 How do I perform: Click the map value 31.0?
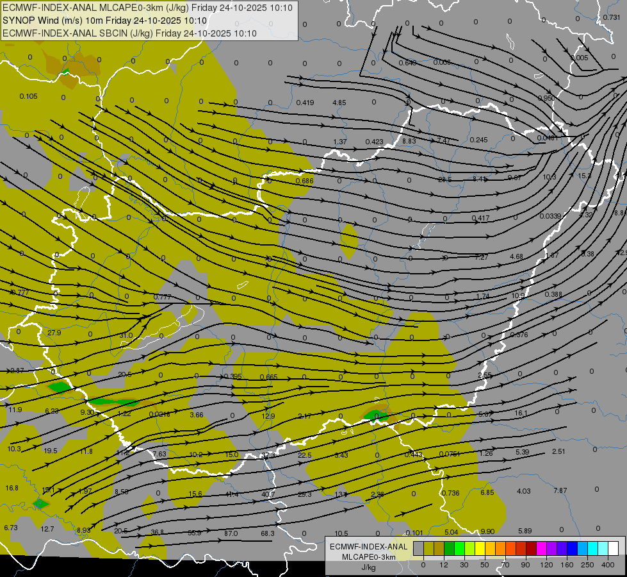click(126, 335)
